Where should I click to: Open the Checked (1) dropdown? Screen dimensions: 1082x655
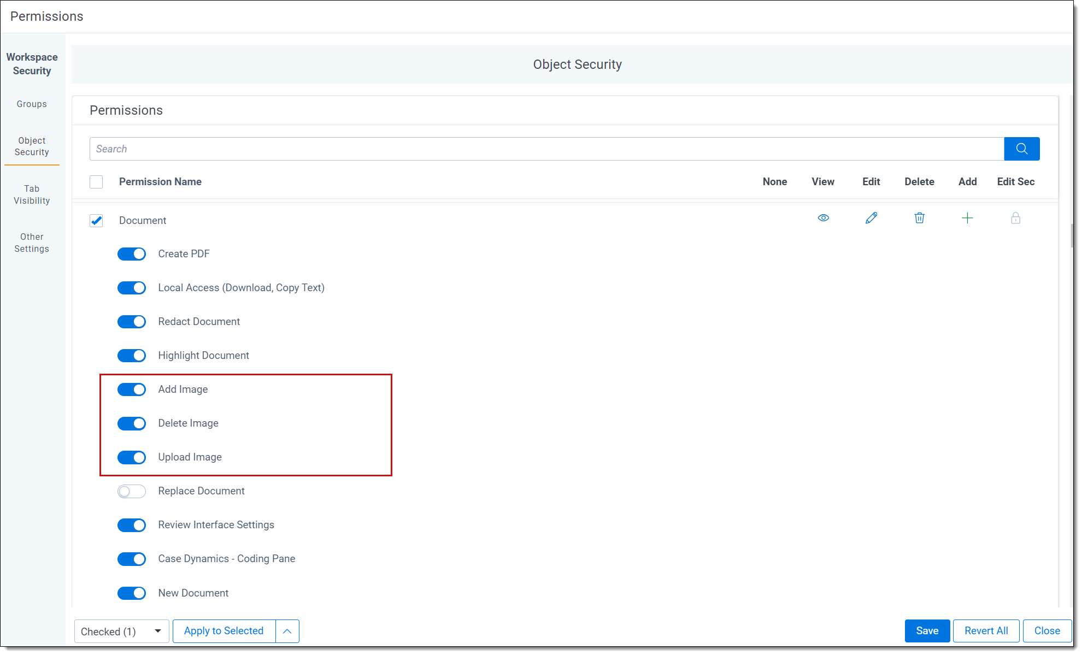coord(121,631)
